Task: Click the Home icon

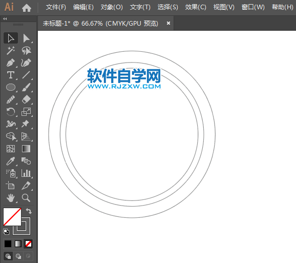Action: coord(27,8)
